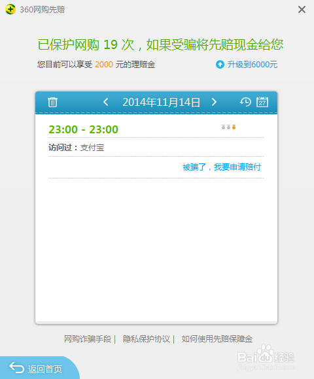The width and height of the screenshot is (314, 379).
Task: Click the blue upgrade arrow icon
Action: click(220, 65)
